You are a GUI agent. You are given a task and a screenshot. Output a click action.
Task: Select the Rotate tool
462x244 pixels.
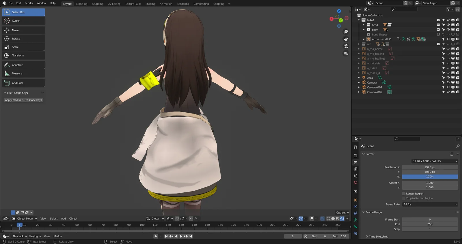pos(23,39)
